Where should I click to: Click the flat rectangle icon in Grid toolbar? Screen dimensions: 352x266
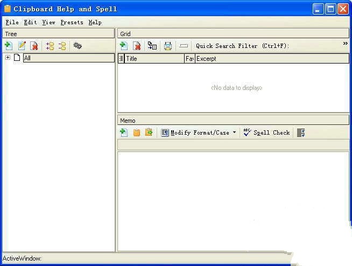click(184, 46)
